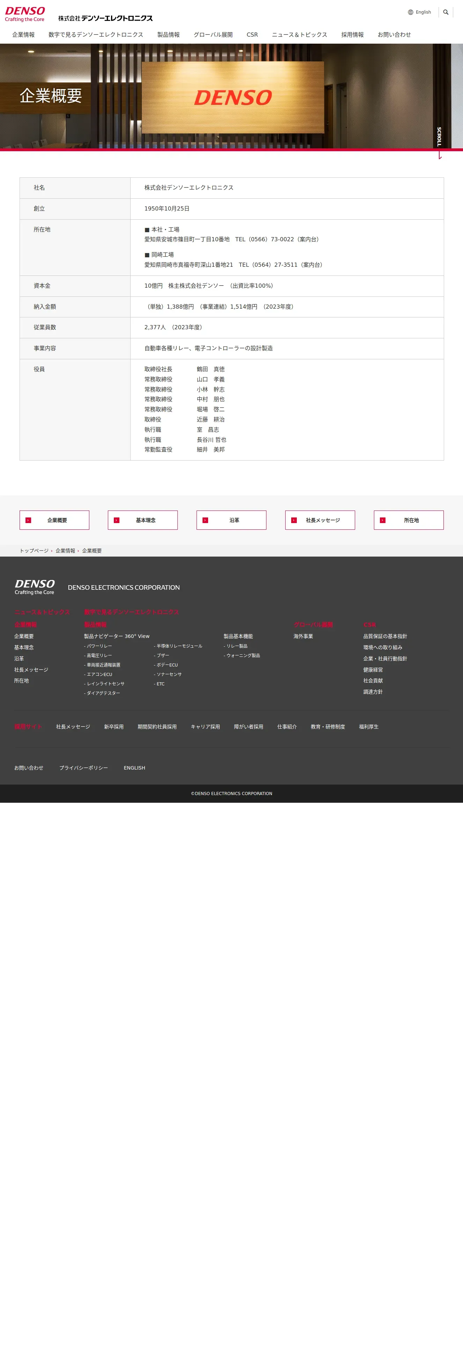This screenshot has height=1345, width=463.
Task: Open footer 製品ナビゲーター 360° View link
Action: 116,636
